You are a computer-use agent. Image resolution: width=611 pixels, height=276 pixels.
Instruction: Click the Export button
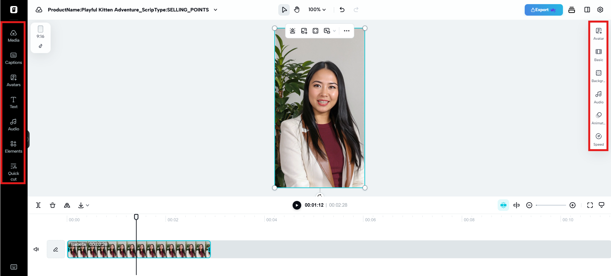click(543, 10)
